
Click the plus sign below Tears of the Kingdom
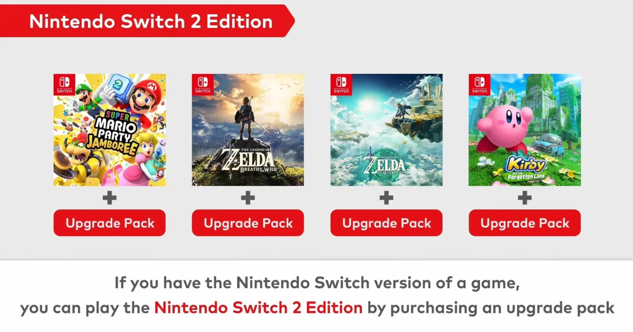pos(387,198)
